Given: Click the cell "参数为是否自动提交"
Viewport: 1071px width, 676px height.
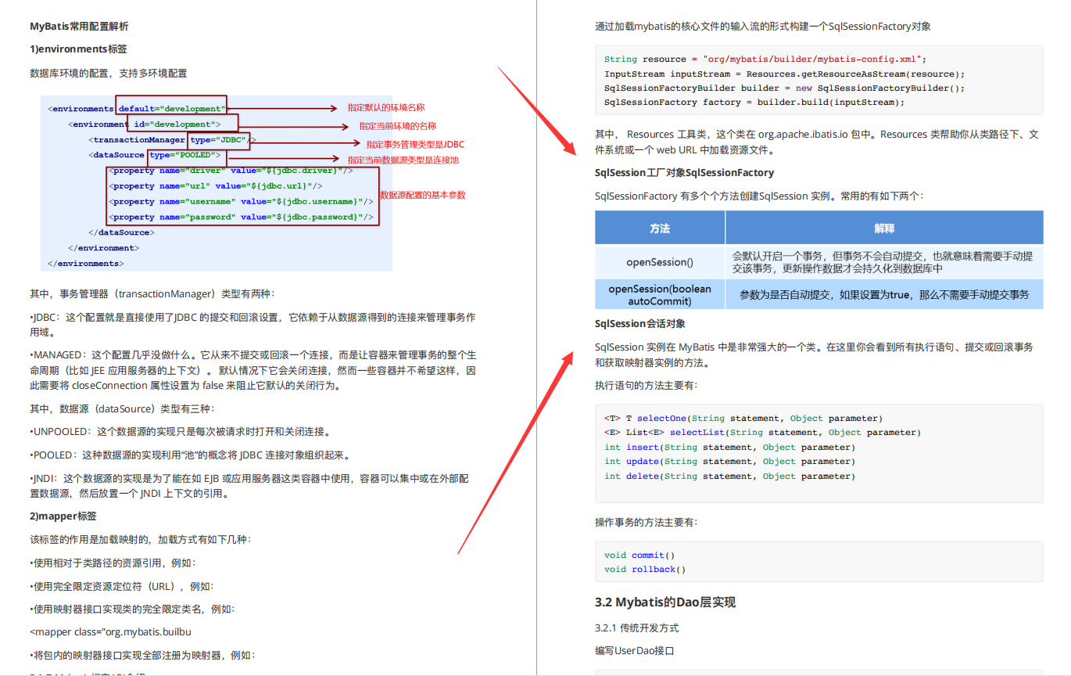Looking at the screenshot, I should click(x=884, y=295).
